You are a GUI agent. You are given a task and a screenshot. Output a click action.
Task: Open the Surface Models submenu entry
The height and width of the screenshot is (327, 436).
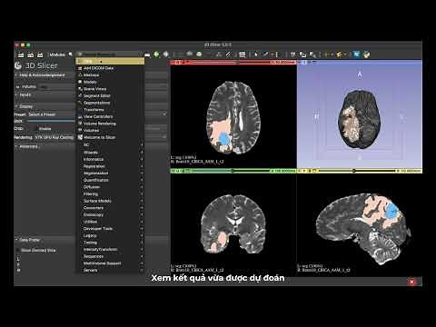pyautogui.click(x=110, y=201)
